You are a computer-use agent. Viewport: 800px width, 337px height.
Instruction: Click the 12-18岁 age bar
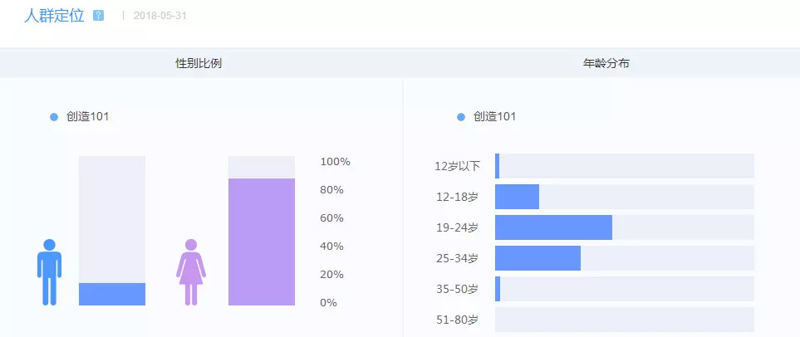517,197
